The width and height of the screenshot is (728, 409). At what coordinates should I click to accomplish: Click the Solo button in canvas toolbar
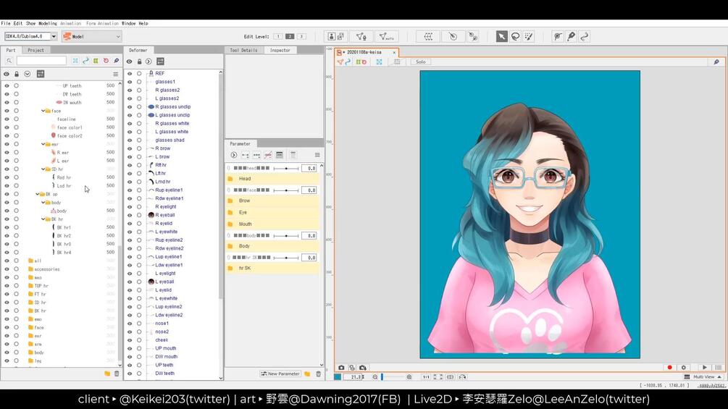pos(421,62)
